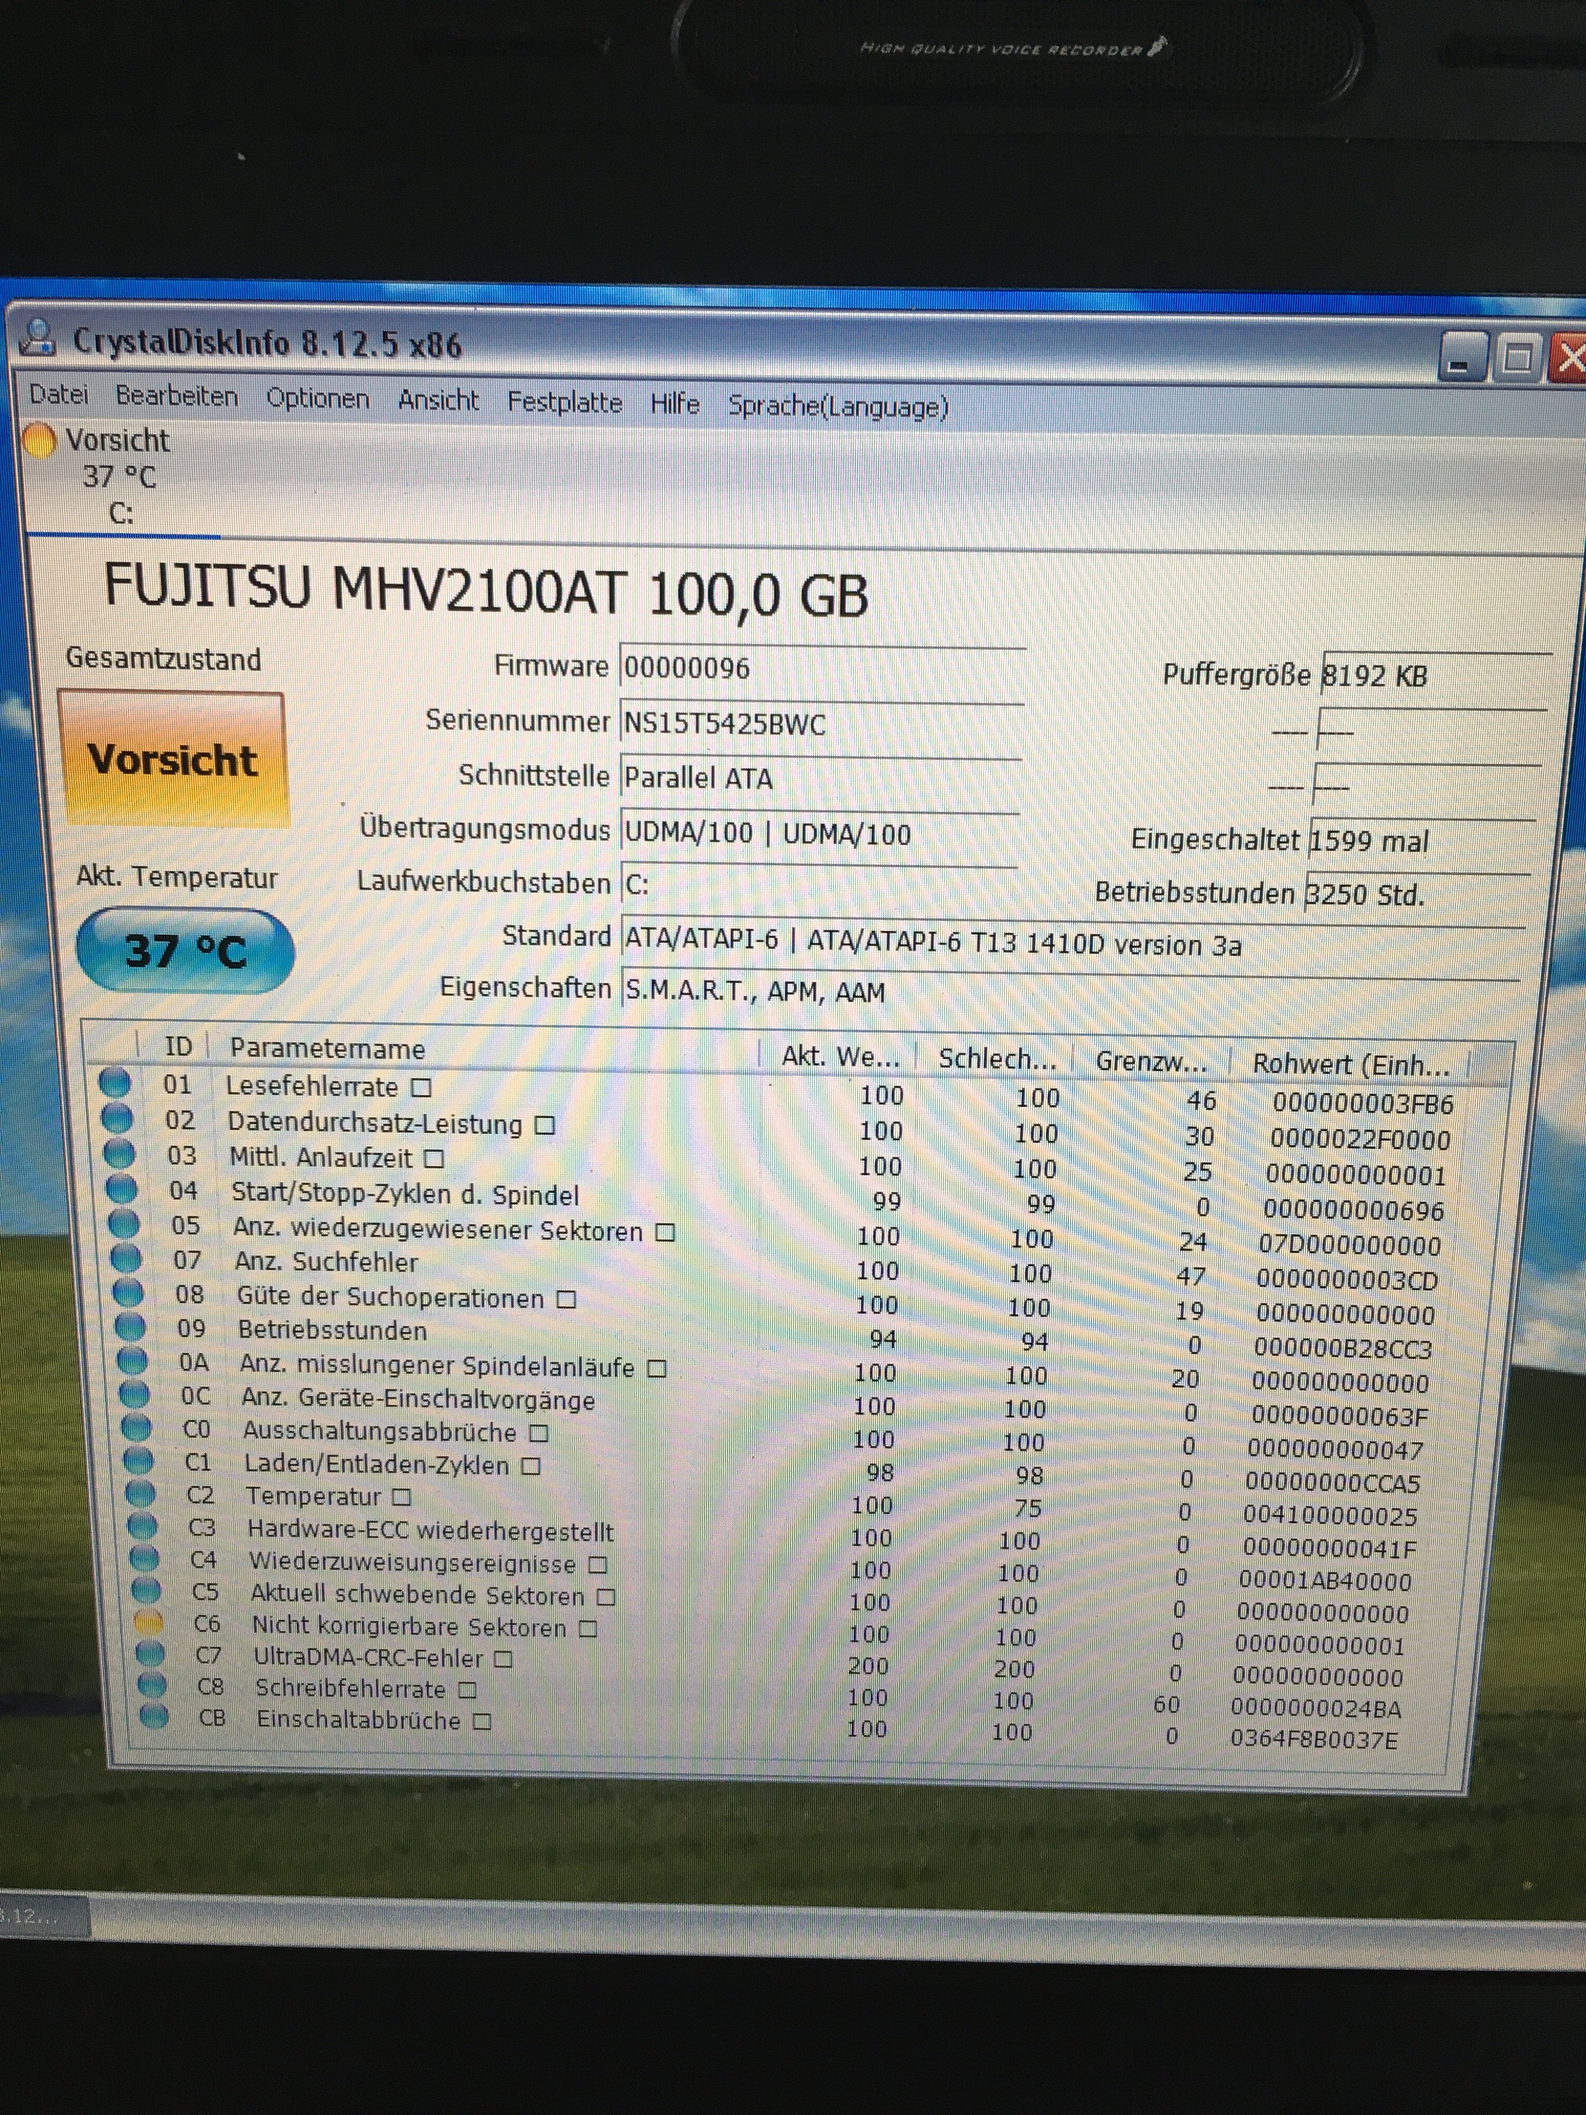The width and height of the screenshot is (1586, 2115).
Task: Click the status dot for Einschaltabbrüche row
Action: point(153,1716)
